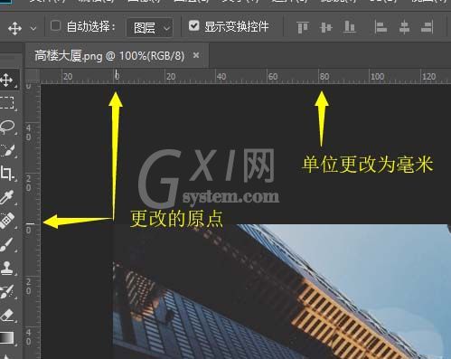Enable the 自动选择 checkbox
The width and height of the screenshot is (451, 359).
[55, 26]
